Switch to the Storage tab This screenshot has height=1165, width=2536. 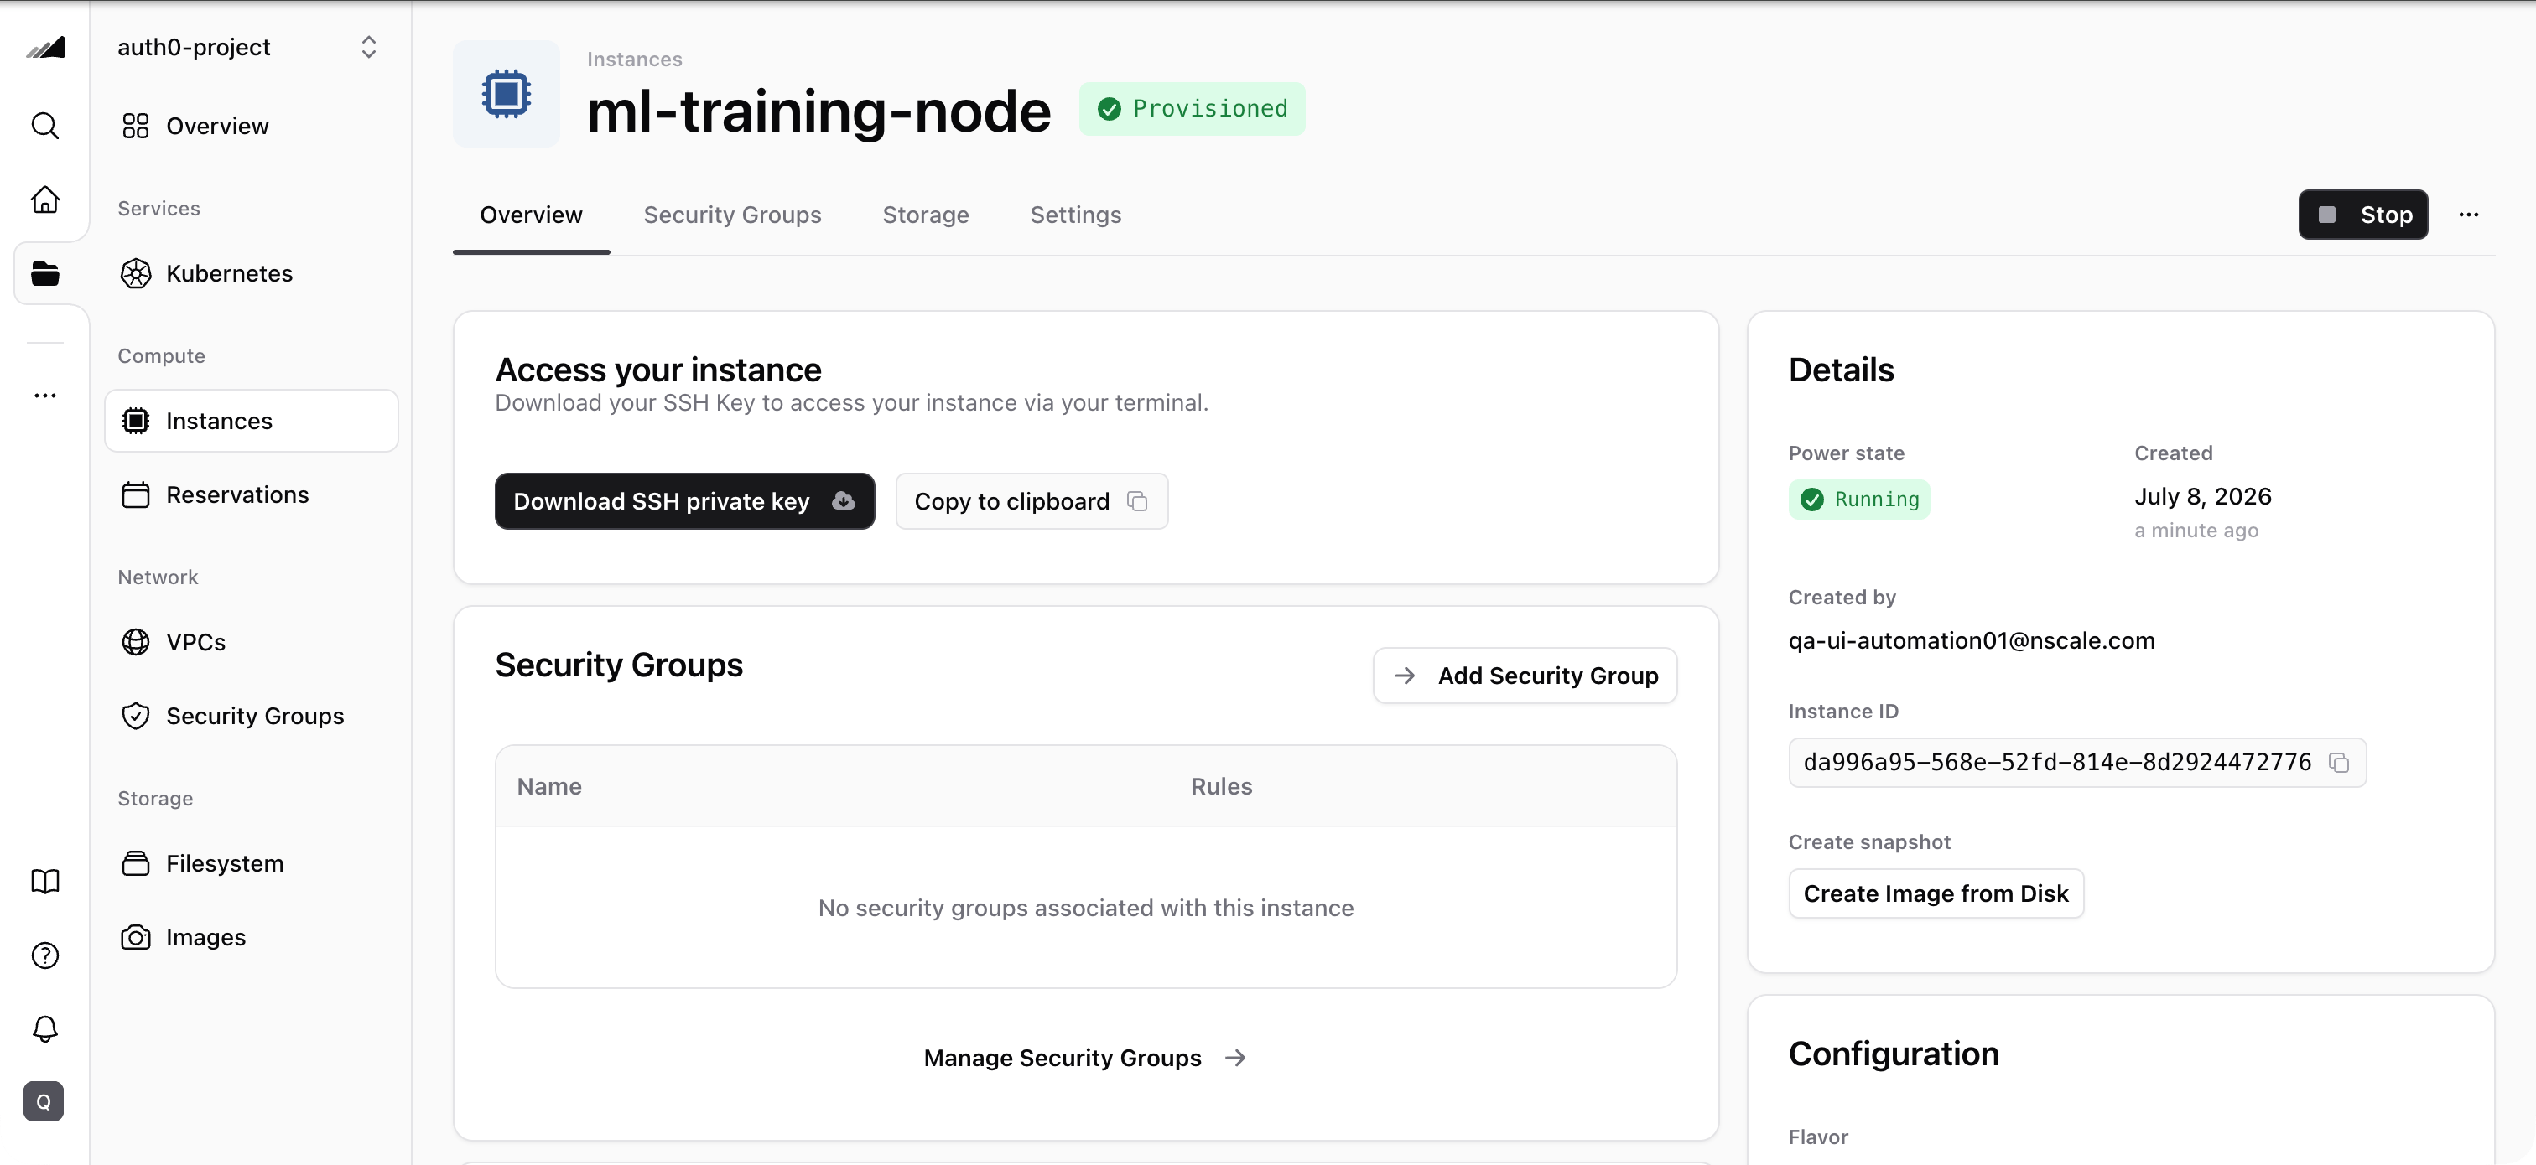tap(925, 215)
